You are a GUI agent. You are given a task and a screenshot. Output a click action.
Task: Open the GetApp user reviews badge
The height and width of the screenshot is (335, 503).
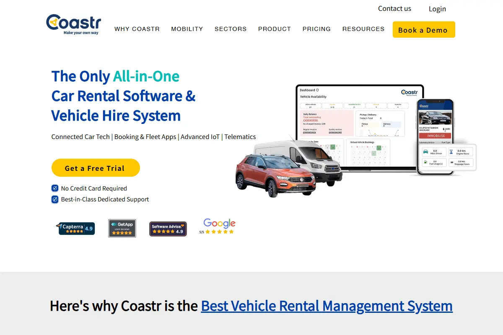[x=122, y=228]
